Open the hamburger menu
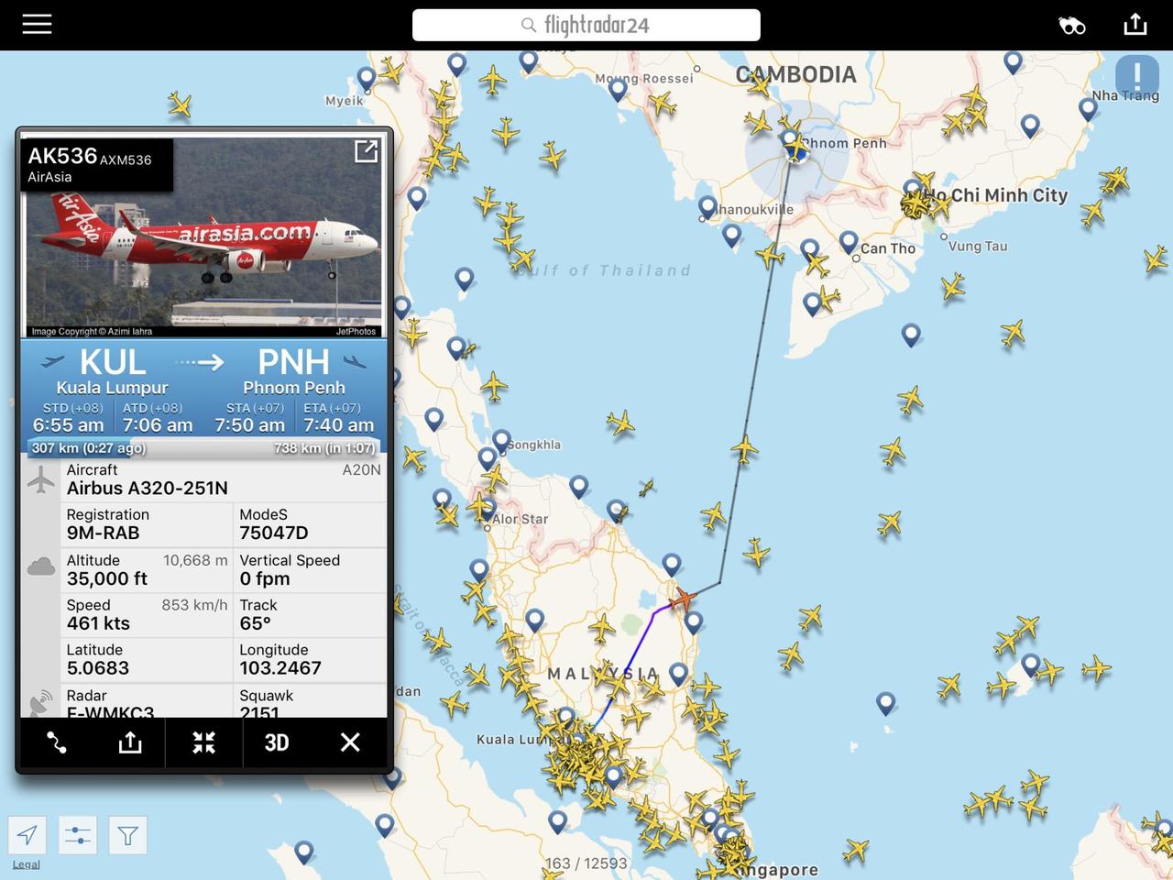This screenshot has height=880, width=1173. [37, 25]
